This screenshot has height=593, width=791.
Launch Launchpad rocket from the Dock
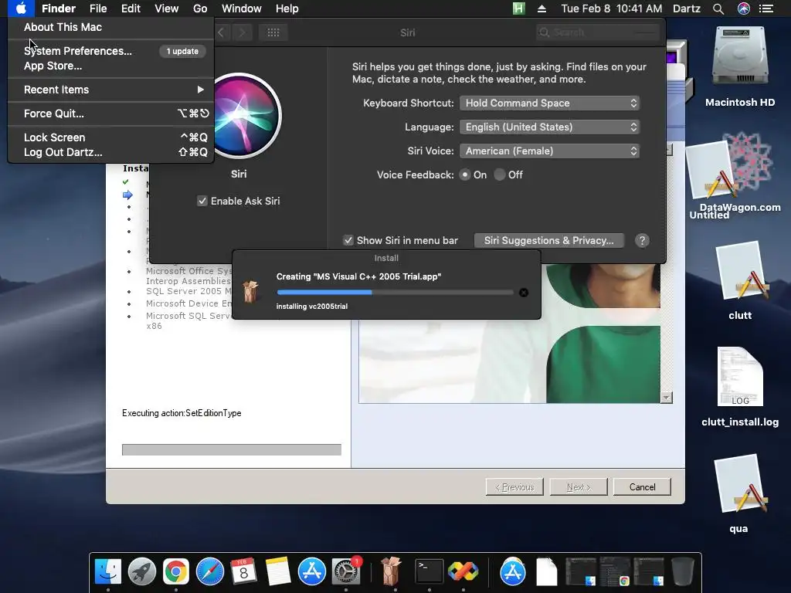(142, 571)
